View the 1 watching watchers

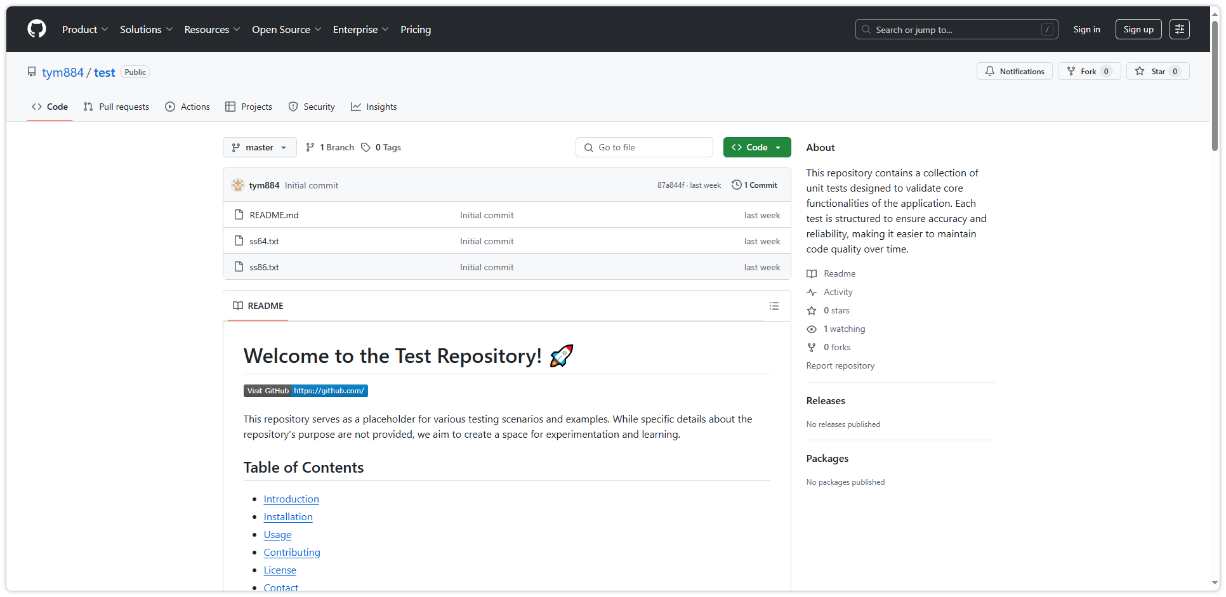point(844,329)
